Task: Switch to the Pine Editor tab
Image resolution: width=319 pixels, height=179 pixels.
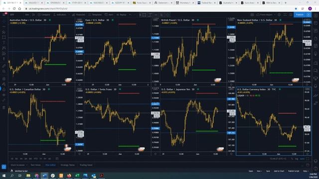Action: 50,165
